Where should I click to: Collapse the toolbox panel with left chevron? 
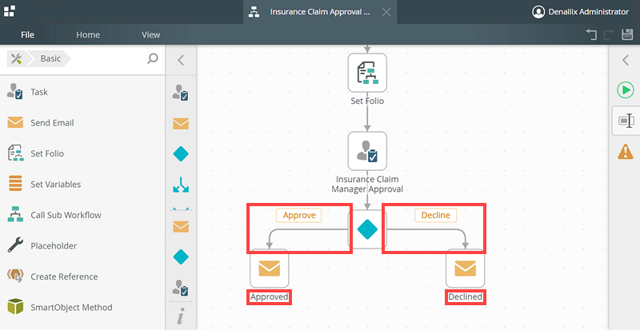(181, 61)
